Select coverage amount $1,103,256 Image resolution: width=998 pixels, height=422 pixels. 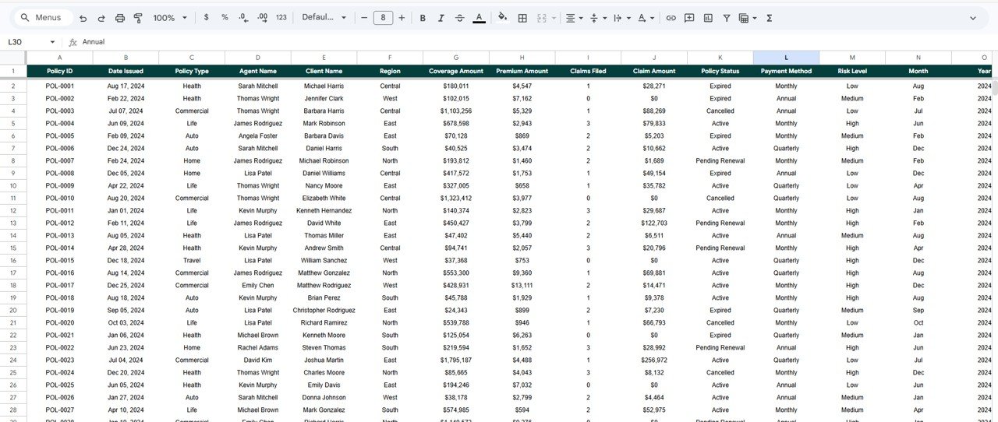pyautogui.click(x=456, y=111)
